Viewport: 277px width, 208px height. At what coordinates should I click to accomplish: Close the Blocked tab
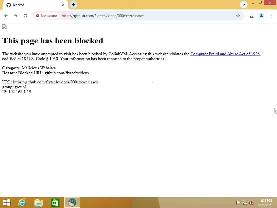tap(63, 5)
